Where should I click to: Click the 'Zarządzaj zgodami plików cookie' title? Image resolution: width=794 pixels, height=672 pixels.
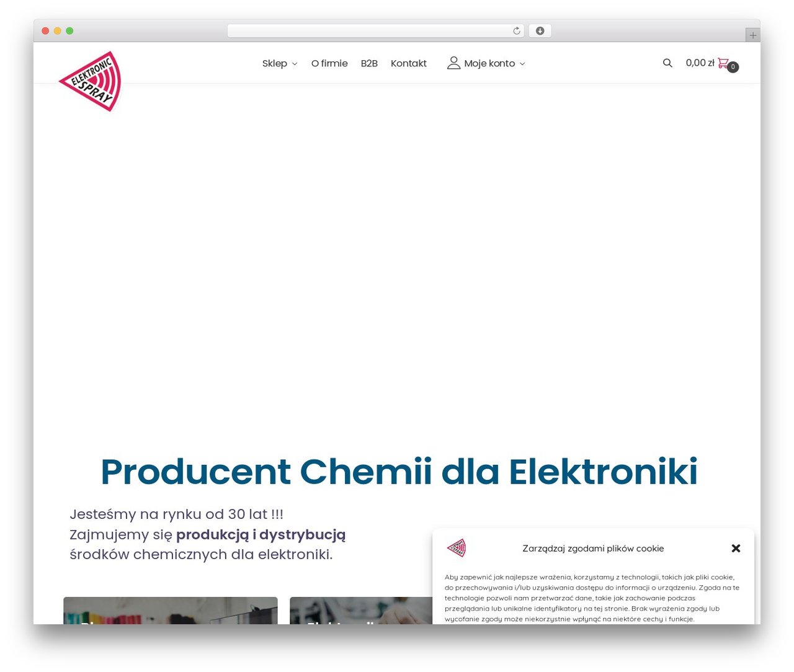[x=593, y=548]
